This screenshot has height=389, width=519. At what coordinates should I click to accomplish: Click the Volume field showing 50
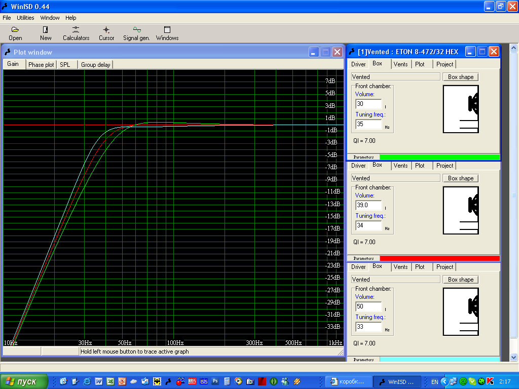pyautogui.click(x=368, y=306)
